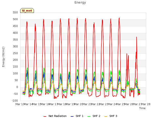Toggle the SHF 3 legend entry
This screenshot has width=161, height=121.
[x=111, y=116]
